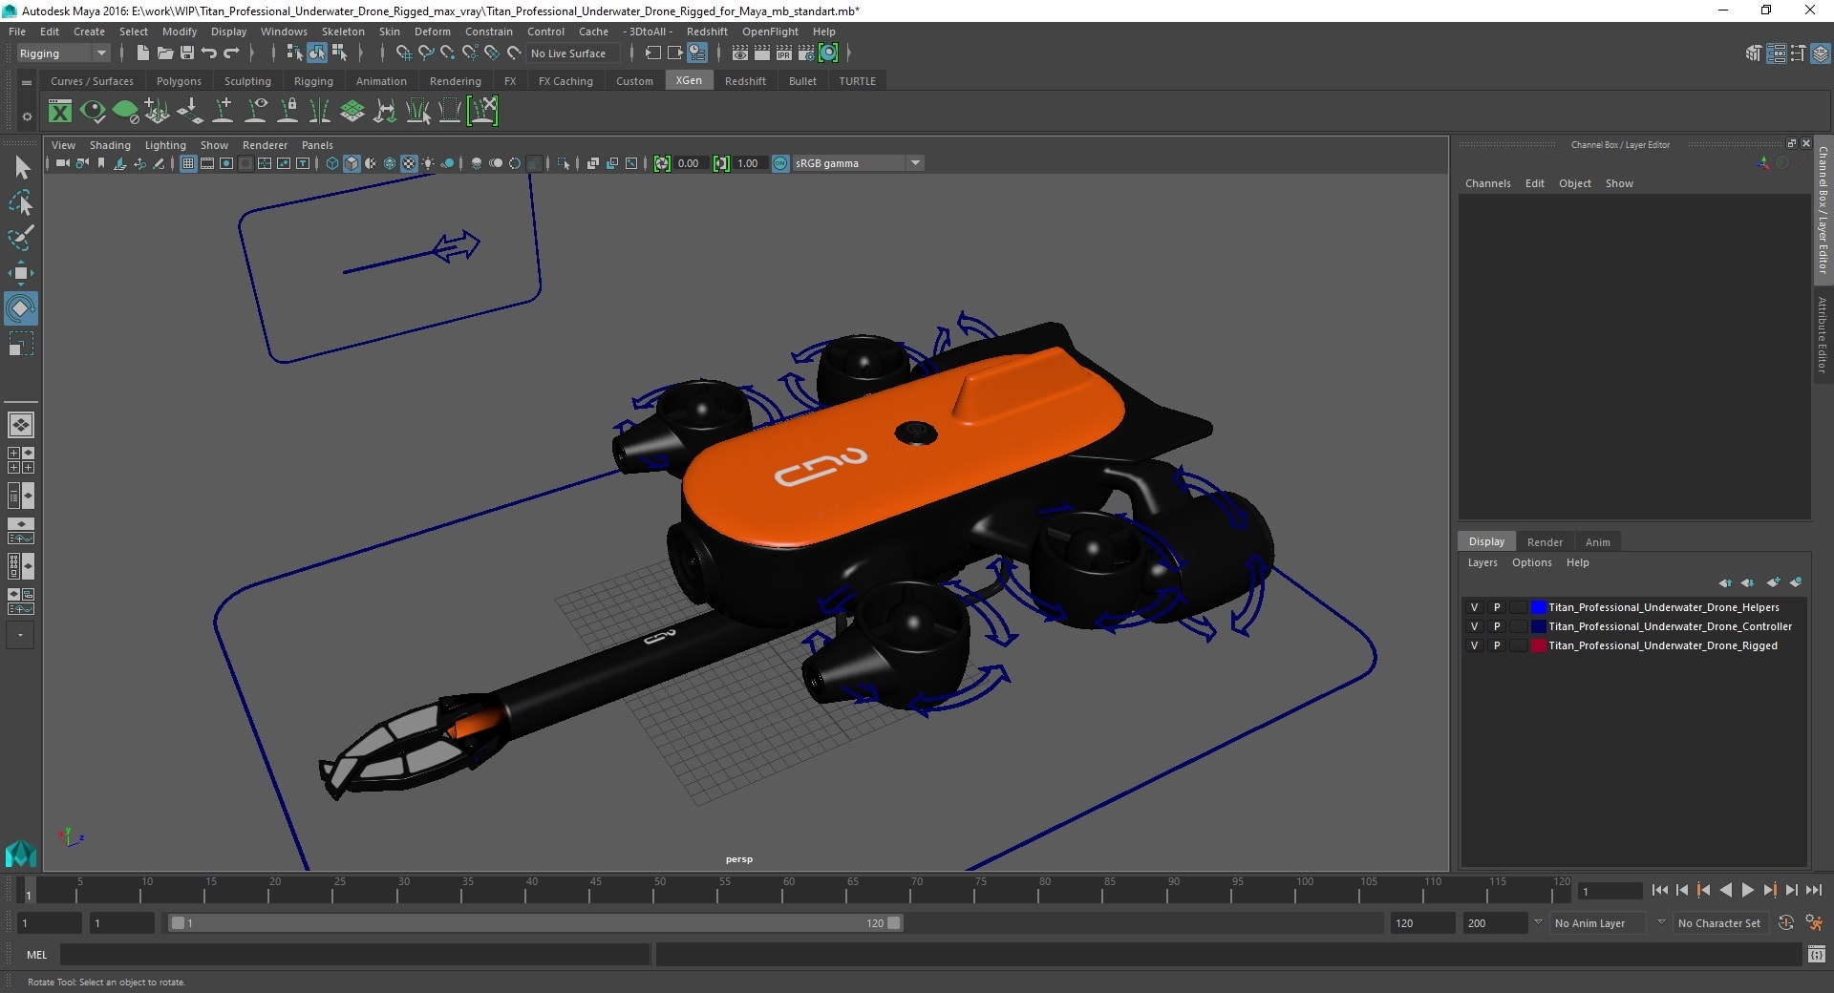This screenshot has height=993, width=1834.
Task: Click Maya home logo icon
Action: pos(20,853)
